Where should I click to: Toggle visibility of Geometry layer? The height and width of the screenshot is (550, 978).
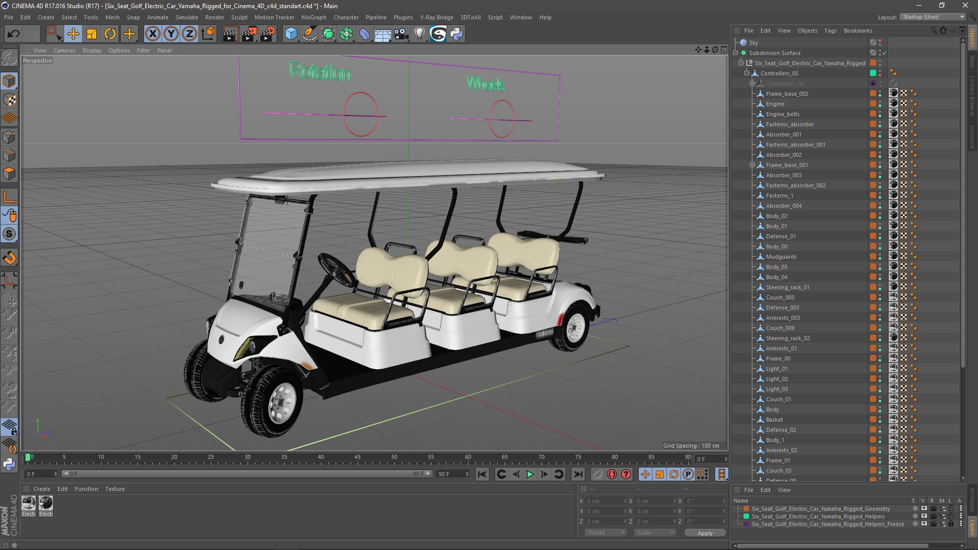pyautogui.click(x=924, y=509)
